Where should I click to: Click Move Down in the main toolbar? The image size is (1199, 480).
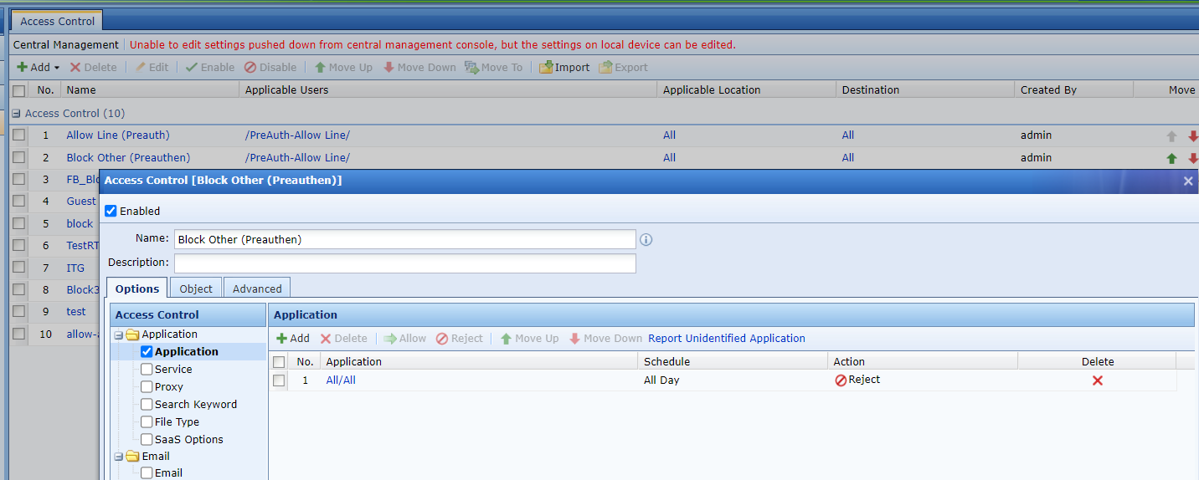click(x=419, y=68)
